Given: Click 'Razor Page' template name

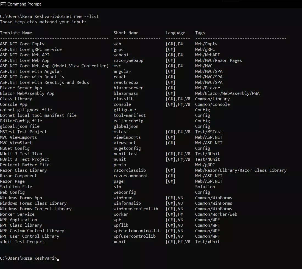Looking at the screenshot, I should [12, 181].
